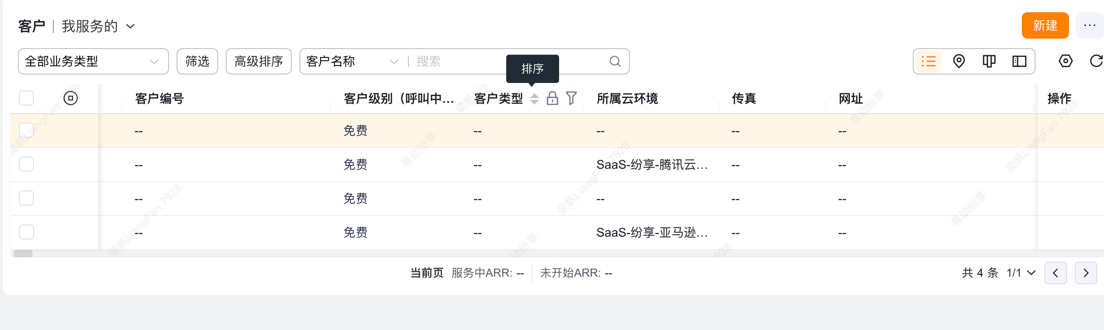1104x330 pixels.
Task: Open the map location view
Action: pos(959,61)
